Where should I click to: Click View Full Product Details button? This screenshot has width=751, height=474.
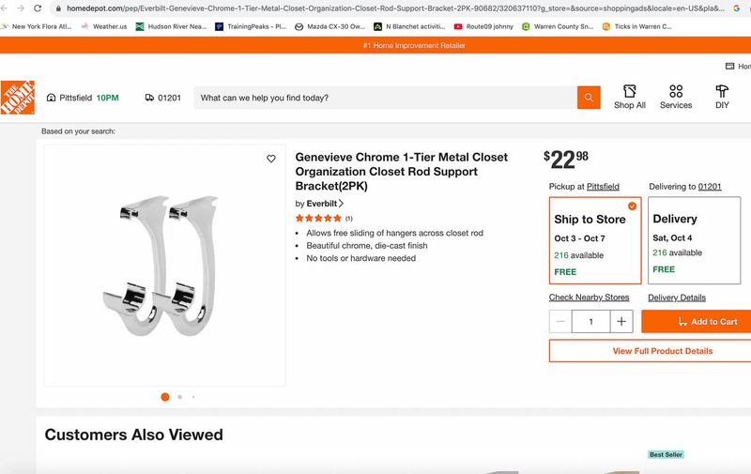(650, 351)
